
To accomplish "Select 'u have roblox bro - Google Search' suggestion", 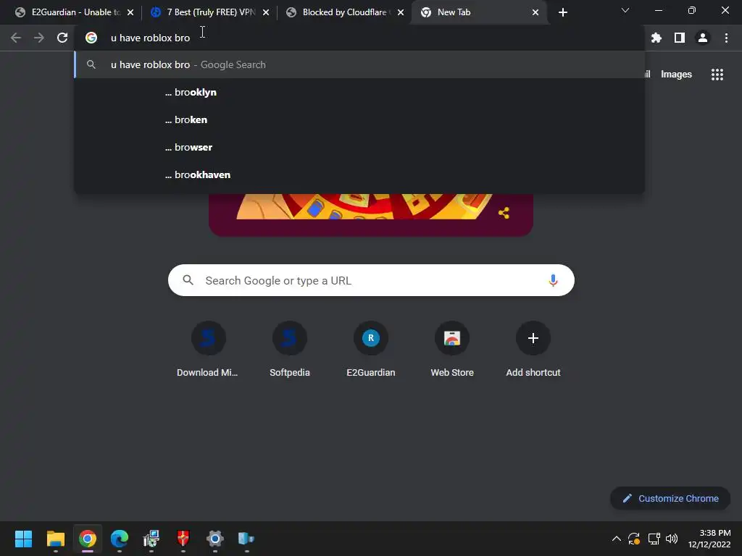I will tap(359, 64).
